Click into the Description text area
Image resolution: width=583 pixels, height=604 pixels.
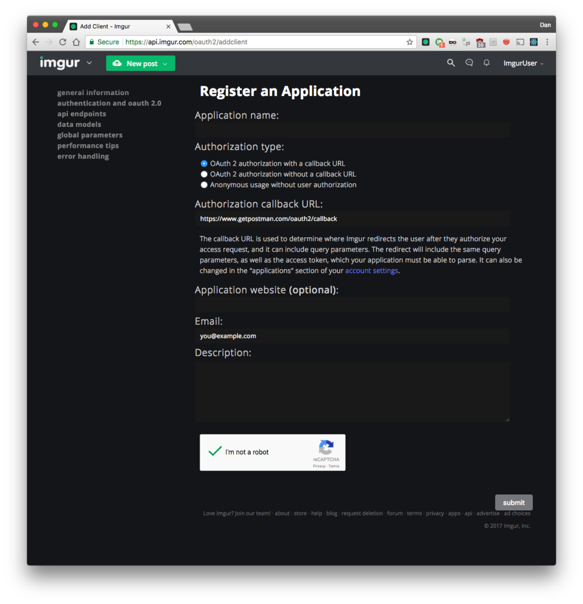(x=352, y=392)
